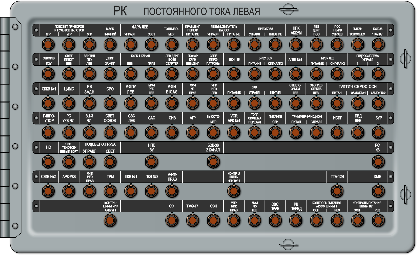Toggle the ТОПЛИВОМЕР breaker button
Screen dimensions: 417x255
point(171,44)
